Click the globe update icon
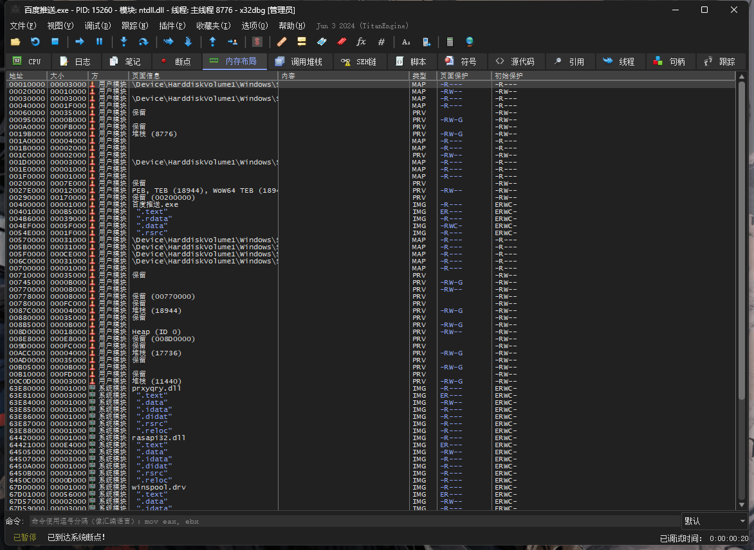Image resolution: width=754 pixels, height=550 pixels. (470, 42)
